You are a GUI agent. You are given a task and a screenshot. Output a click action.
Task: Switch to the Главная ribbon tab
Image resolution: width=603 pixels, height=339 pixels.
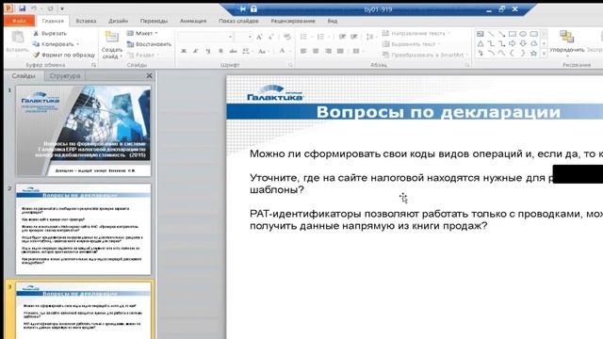(53, 21)
